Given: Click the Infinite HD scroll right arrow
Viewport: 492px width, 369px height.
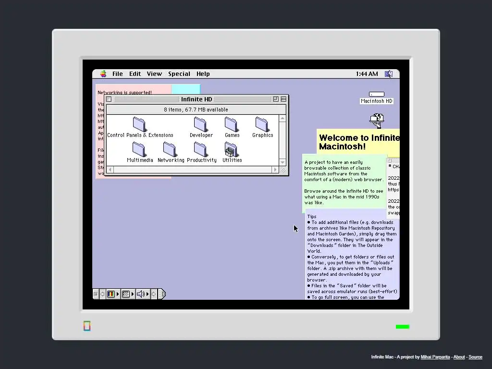Looking at the screenshot, I should point(275,170).
